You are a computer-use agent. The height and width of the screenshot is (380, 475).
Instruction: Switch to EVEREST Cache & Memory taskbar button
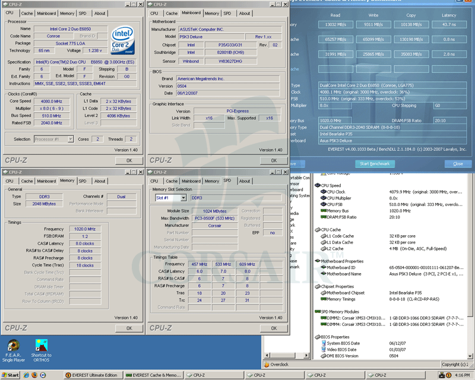(154, 375)
